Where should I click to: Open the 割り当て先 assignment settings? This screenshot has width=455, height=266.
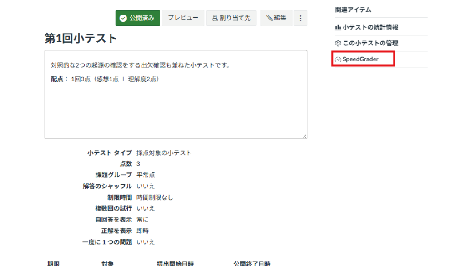click(x=231, y=18)
